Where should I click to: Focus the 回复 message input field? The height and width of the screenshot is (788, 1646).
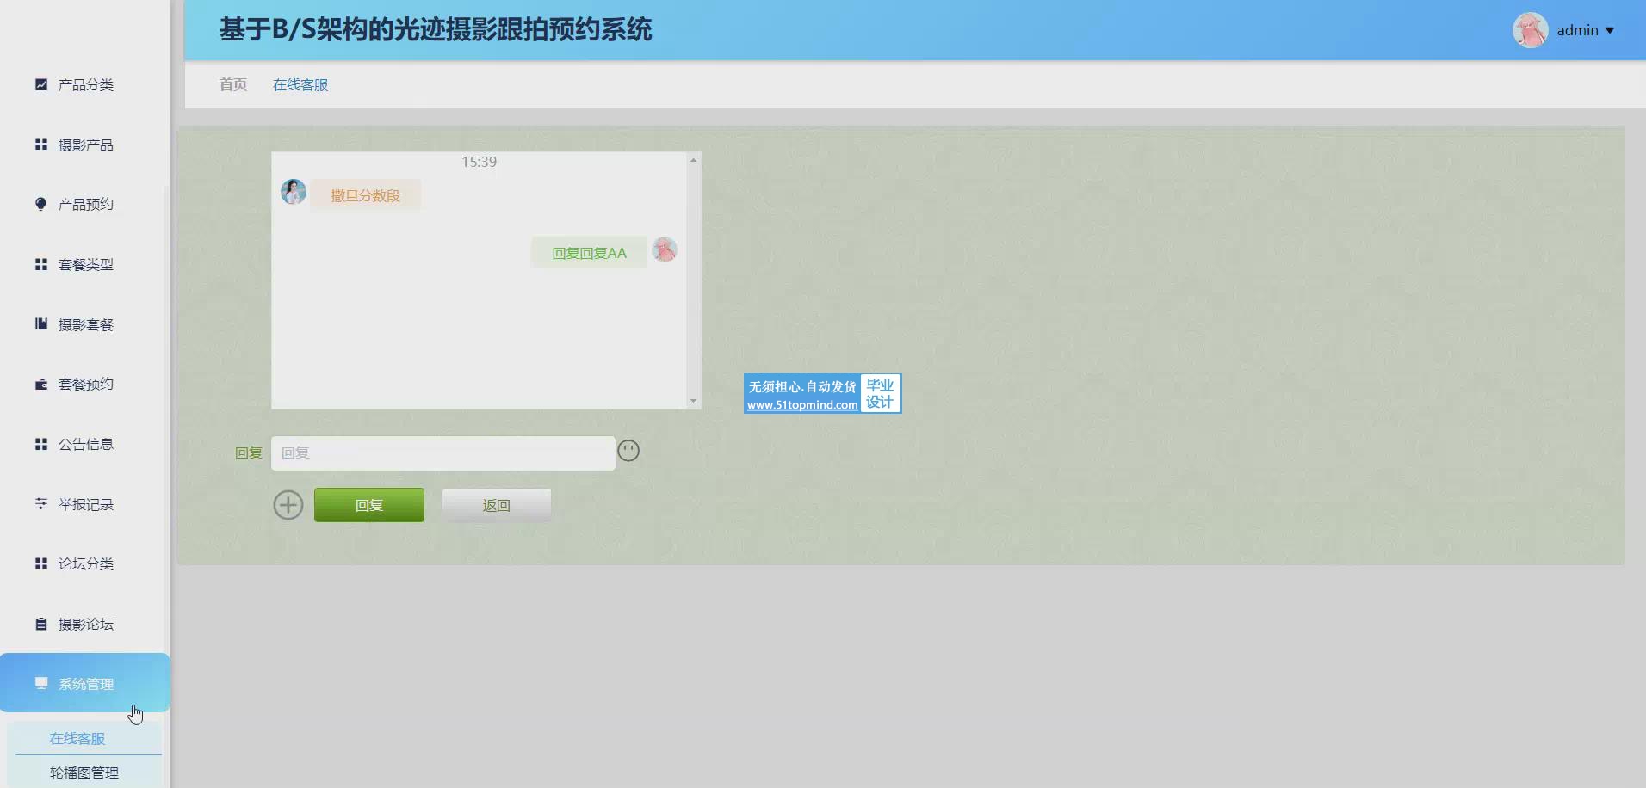pyautogui.click(x=442, y=453)
